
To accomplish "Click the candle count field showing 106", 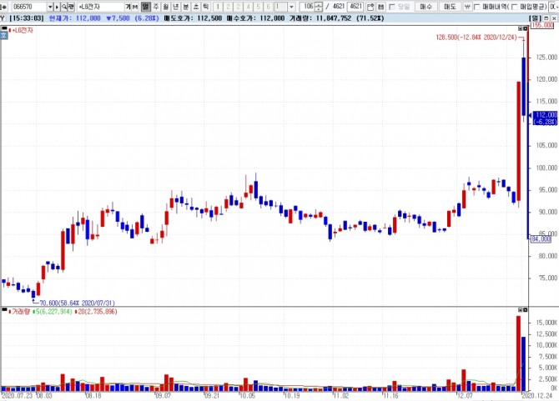I will [307, 7].
